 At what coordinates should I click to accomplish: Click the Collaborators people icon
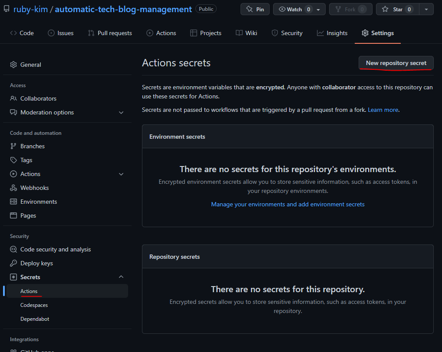[x=13, y=98]
